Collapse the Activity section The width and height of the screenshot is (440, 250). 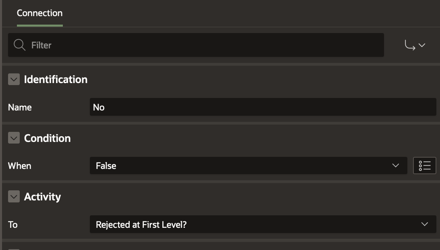point(14,197)
